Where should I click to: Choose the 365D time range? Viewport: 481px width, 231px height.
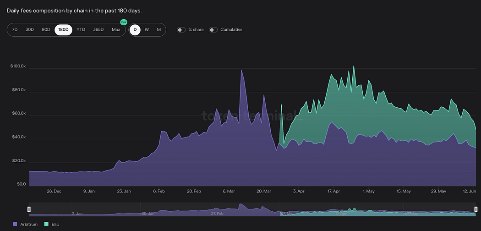click(98, 30)
